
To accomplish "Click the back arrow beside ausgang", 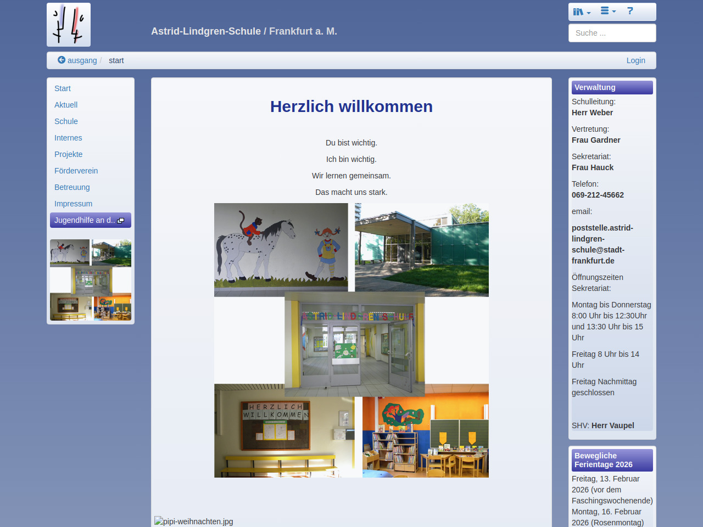I will click(x=62, y=60).
